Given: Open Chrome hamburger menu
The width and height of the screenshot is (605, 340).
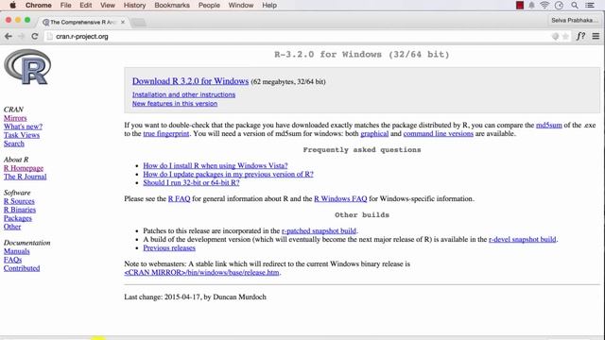Looking at the screenshot, I should click(x=596, y=36).
